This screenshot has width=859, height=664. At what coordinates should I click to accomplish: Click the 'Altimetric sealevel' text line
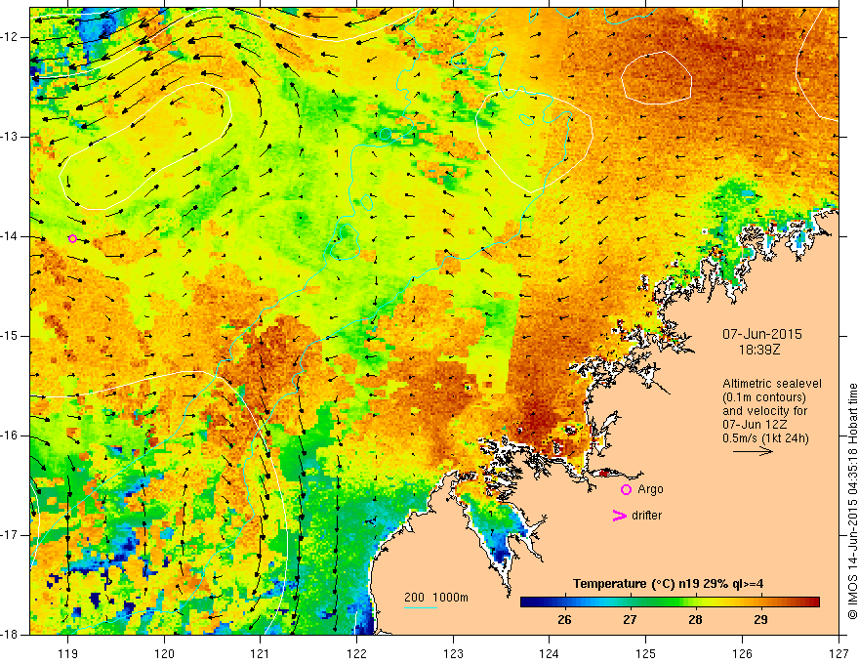772,384
